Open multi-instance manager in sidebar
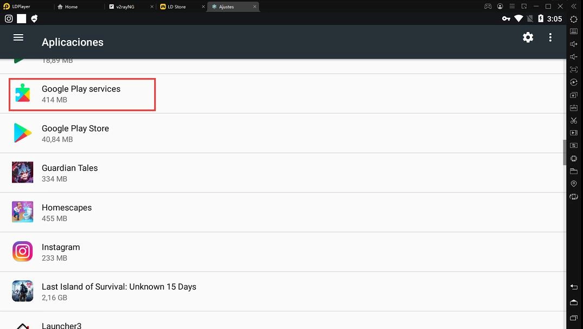583x329 pixels. click(574, 95)
